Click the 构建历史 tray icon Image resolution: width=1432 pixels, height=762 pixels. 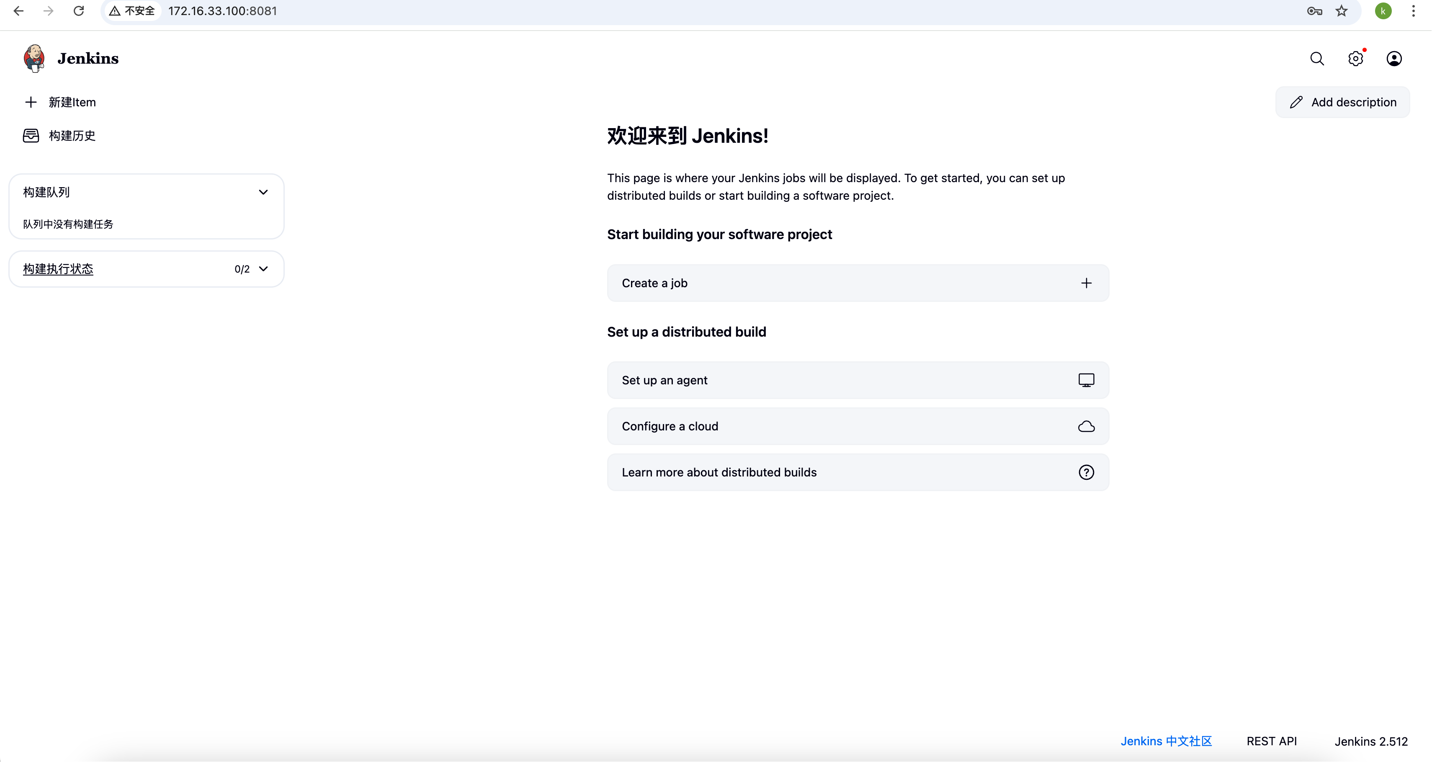(31, 136)
